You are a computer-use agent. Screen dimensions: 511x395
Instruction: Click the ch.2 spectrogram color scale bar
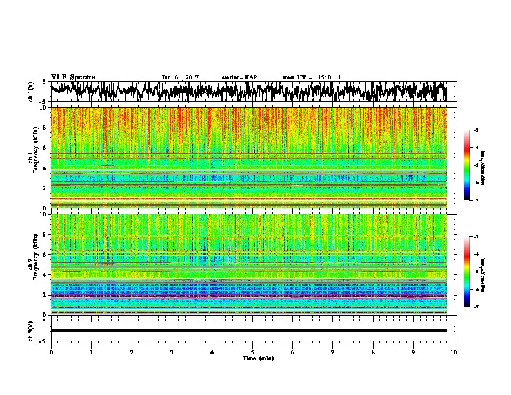pyautogui.click(x=467, y=272)
